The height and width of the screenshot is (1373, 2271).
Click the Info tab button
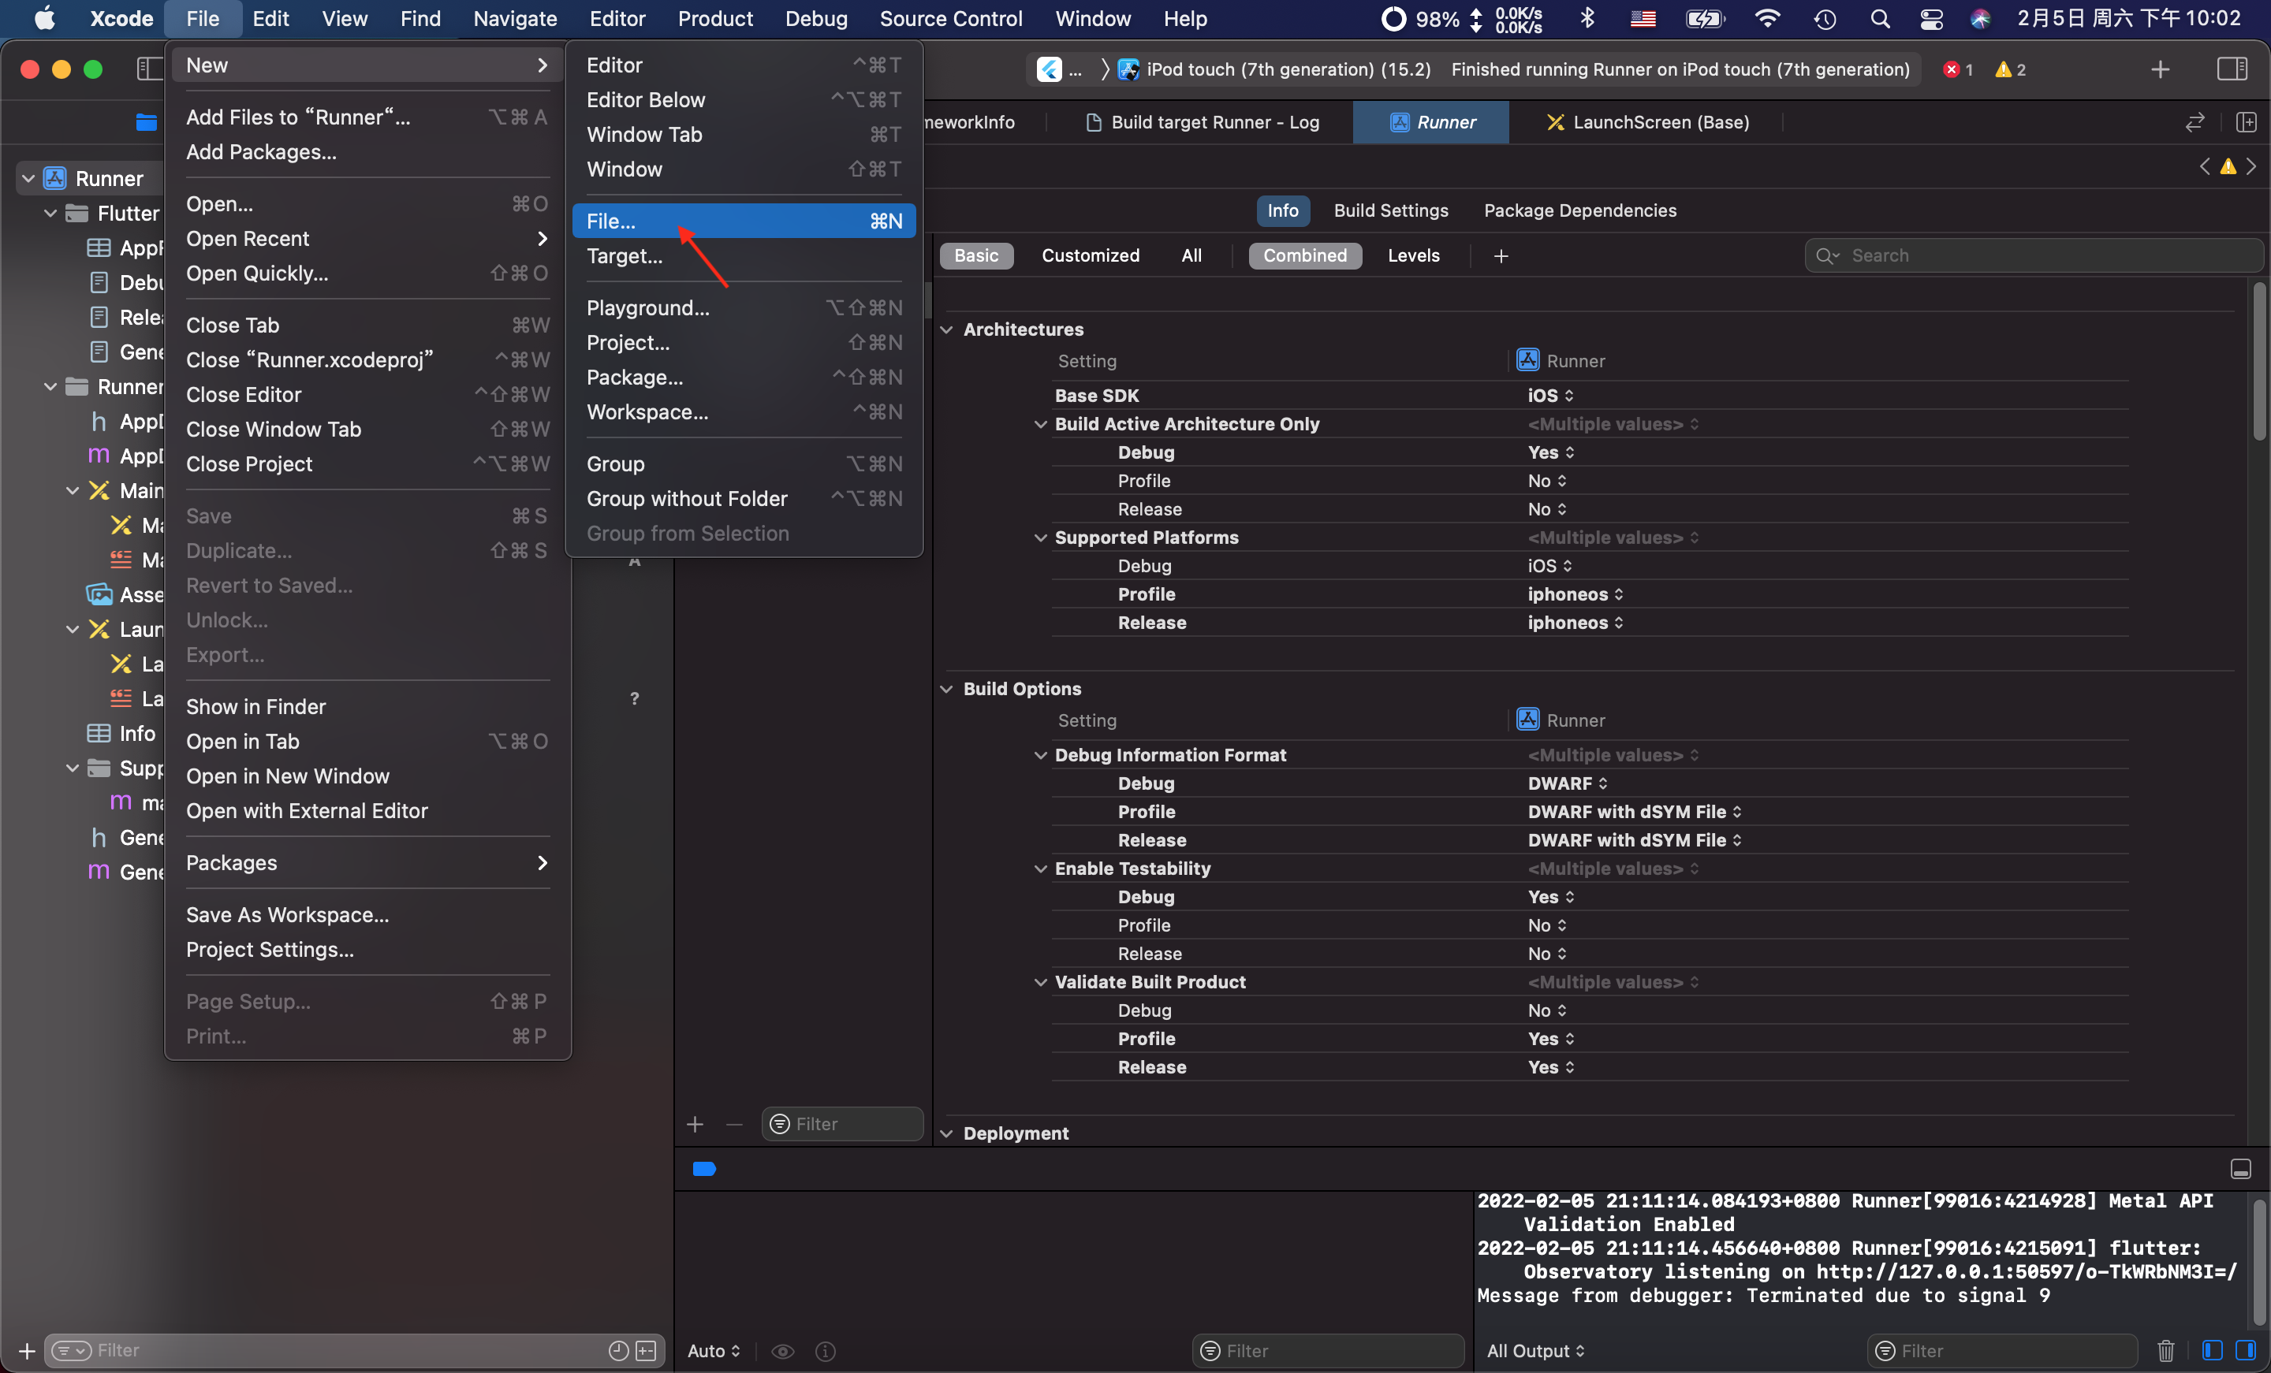1282,210
